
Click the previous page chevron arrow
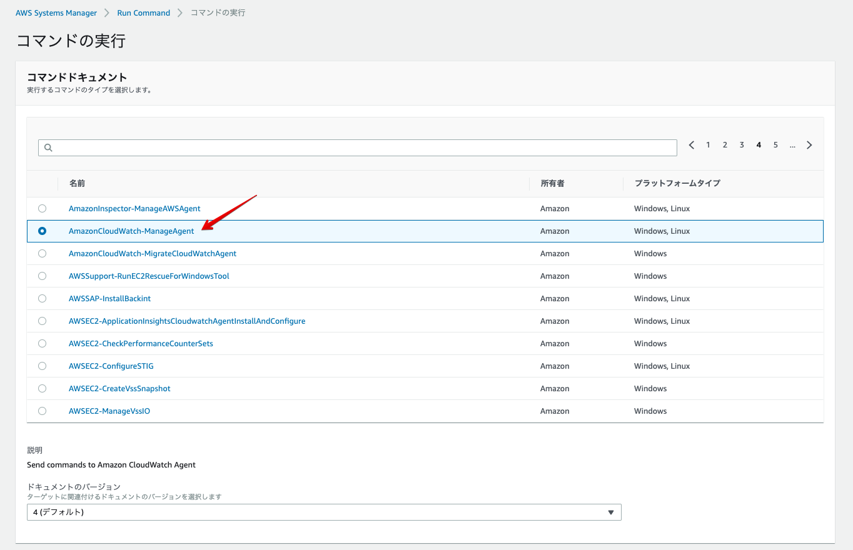point(691,144)
